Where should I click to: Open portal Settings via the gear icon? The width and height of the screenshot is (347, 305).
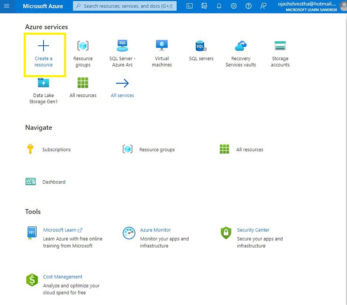(234, 6)
